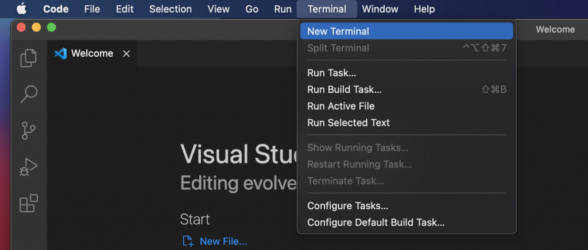The image size is (588, 250).
Task: Click the New File... link
Action: pos(223,241)
